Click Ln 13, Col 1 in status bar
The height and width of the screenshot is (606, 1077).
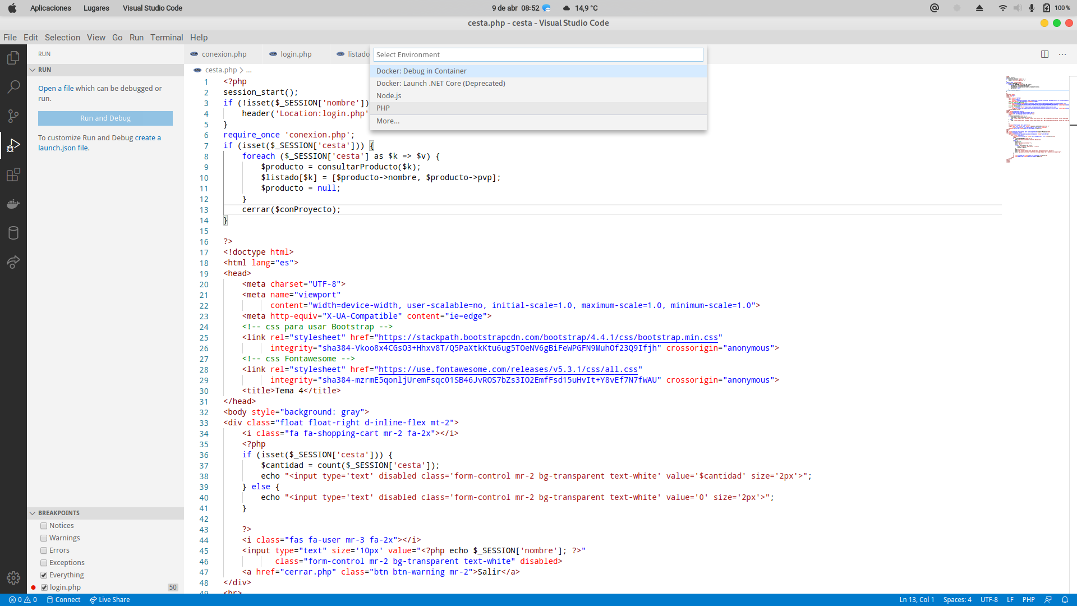click(917, 600)
